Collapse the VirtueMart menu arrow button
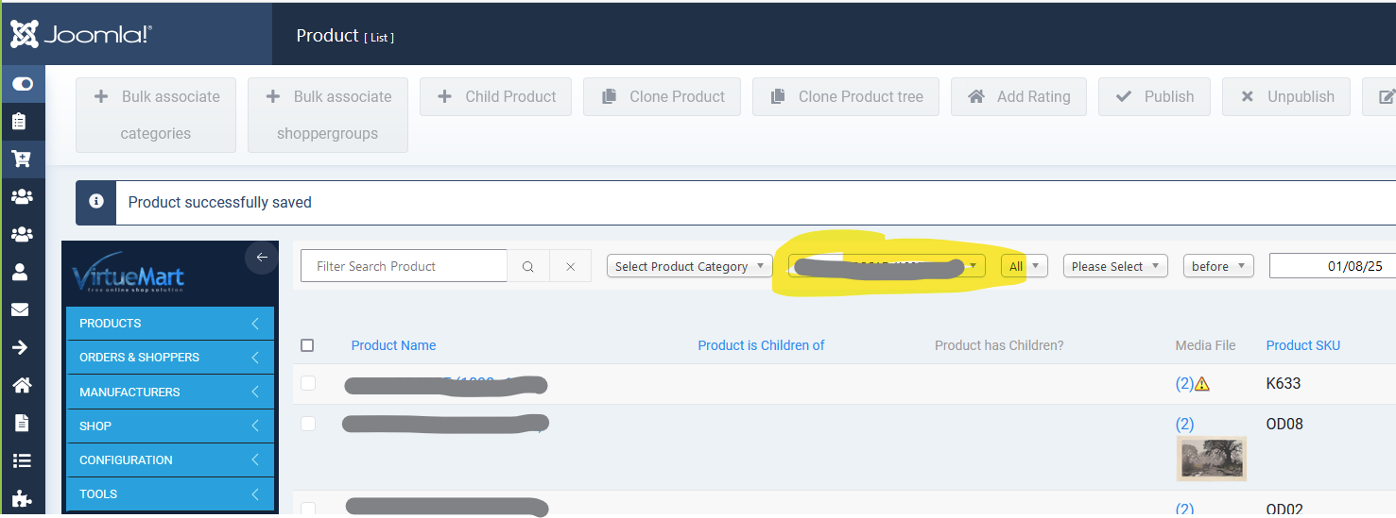Screen dimensions: 1396x518 (262, 257)
